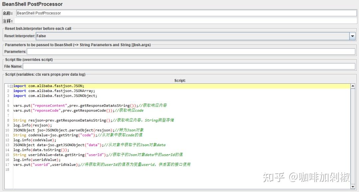Click line number 1 in the script
Image resolution: width=359 pixels, height=192 pixels.
[x=7, y=86]
